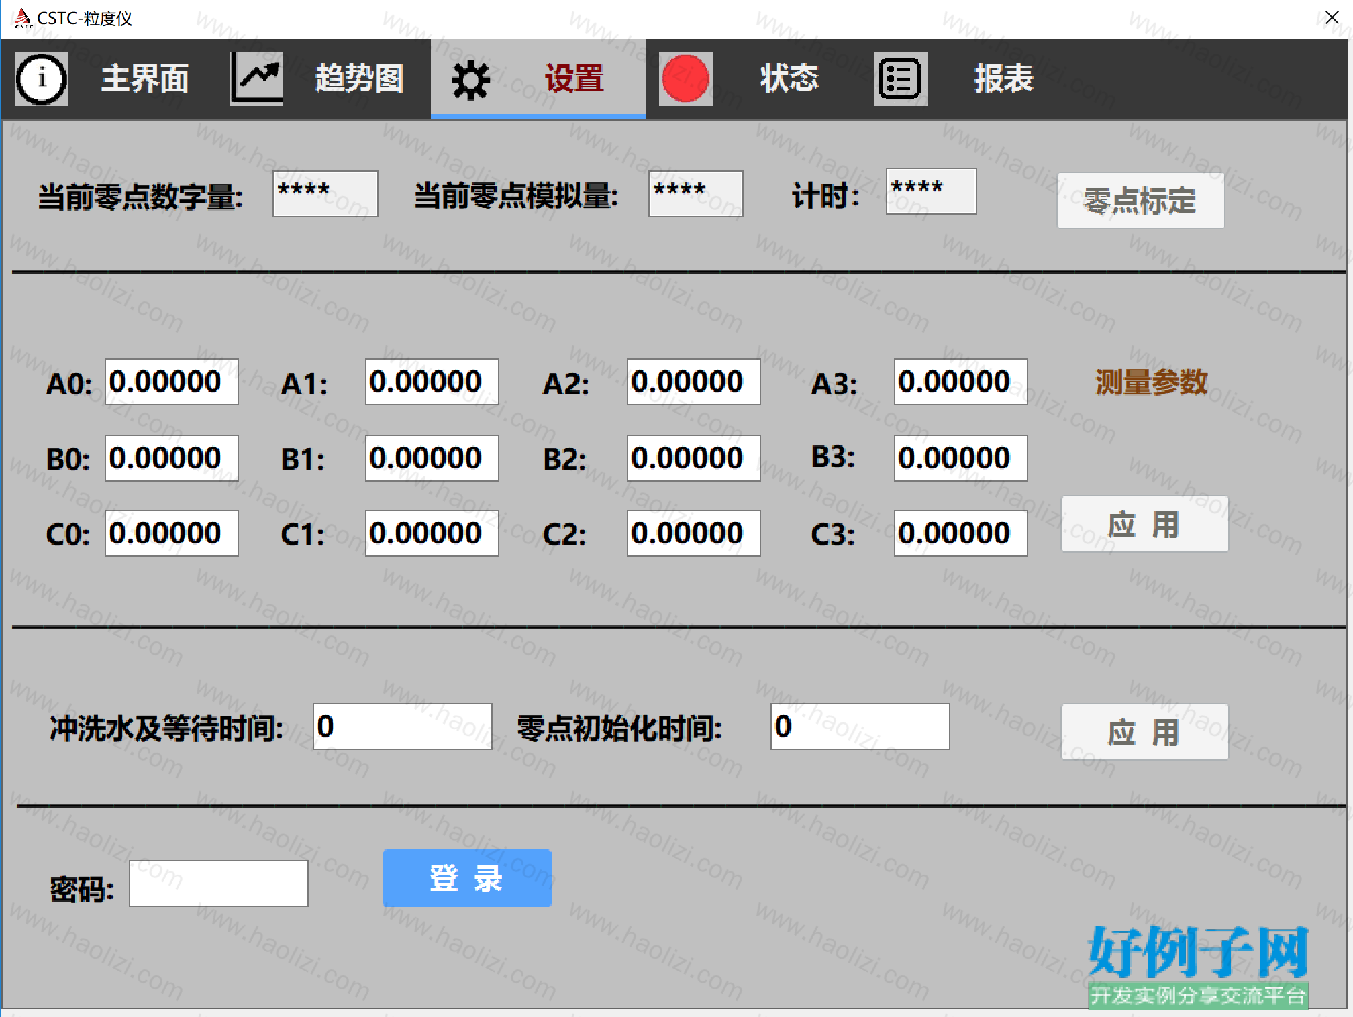This screenshot has height=1017, width=1353.
Task: Click the 登录 button
Action: click(466, 878)
